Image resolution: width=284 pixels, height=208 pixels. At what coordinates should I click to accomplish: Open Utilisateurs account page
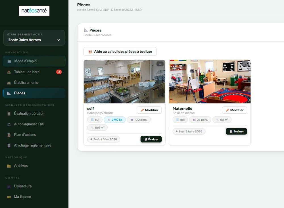tap(34, 186)
